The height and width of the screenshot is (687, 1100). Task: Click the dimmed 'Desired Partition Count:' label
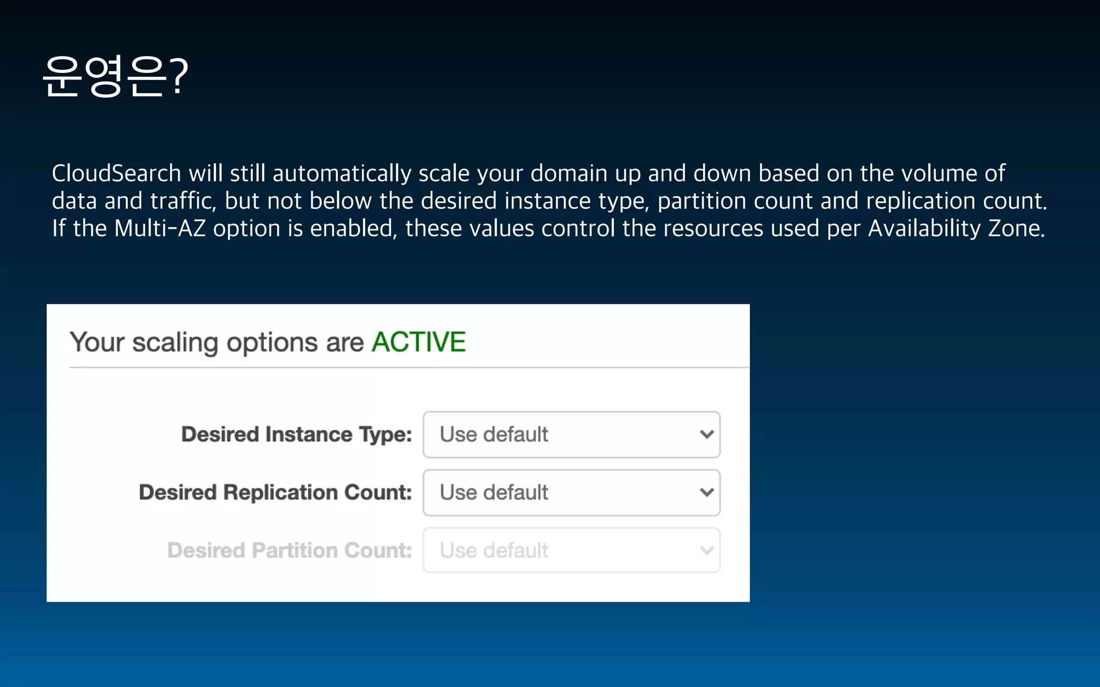(290, 551)
